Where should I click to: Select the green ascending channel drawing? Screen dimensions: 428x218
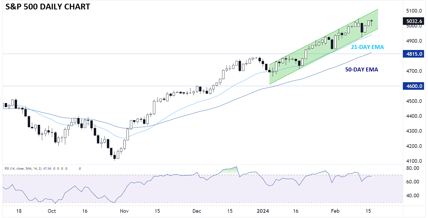coord(324,47)
